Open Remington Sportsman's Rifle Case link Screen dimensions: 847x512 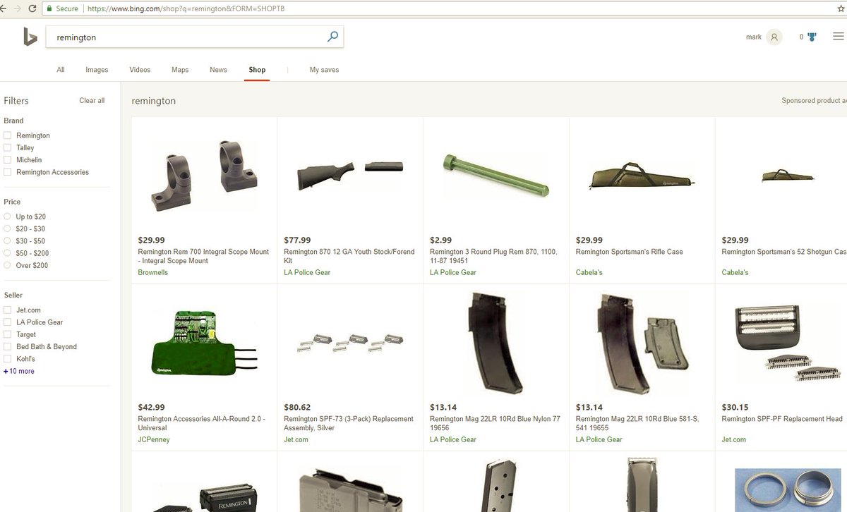pos(630,252)
